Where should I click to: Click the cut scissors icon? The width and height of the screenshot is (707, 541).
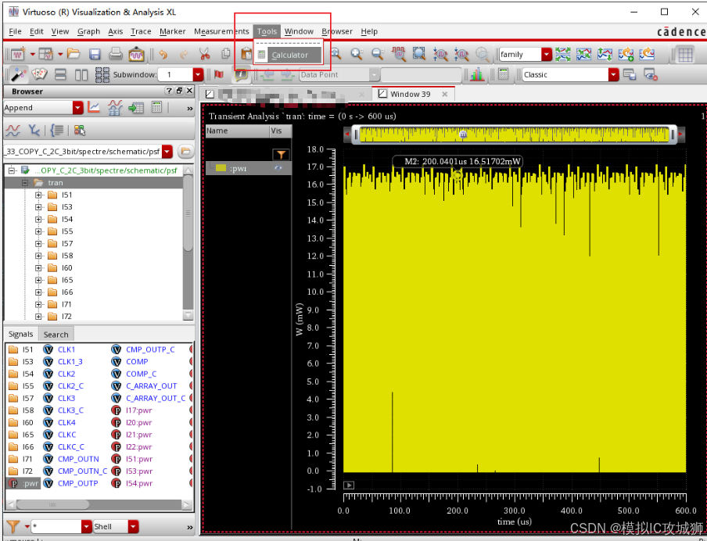(x=204, y=54)
